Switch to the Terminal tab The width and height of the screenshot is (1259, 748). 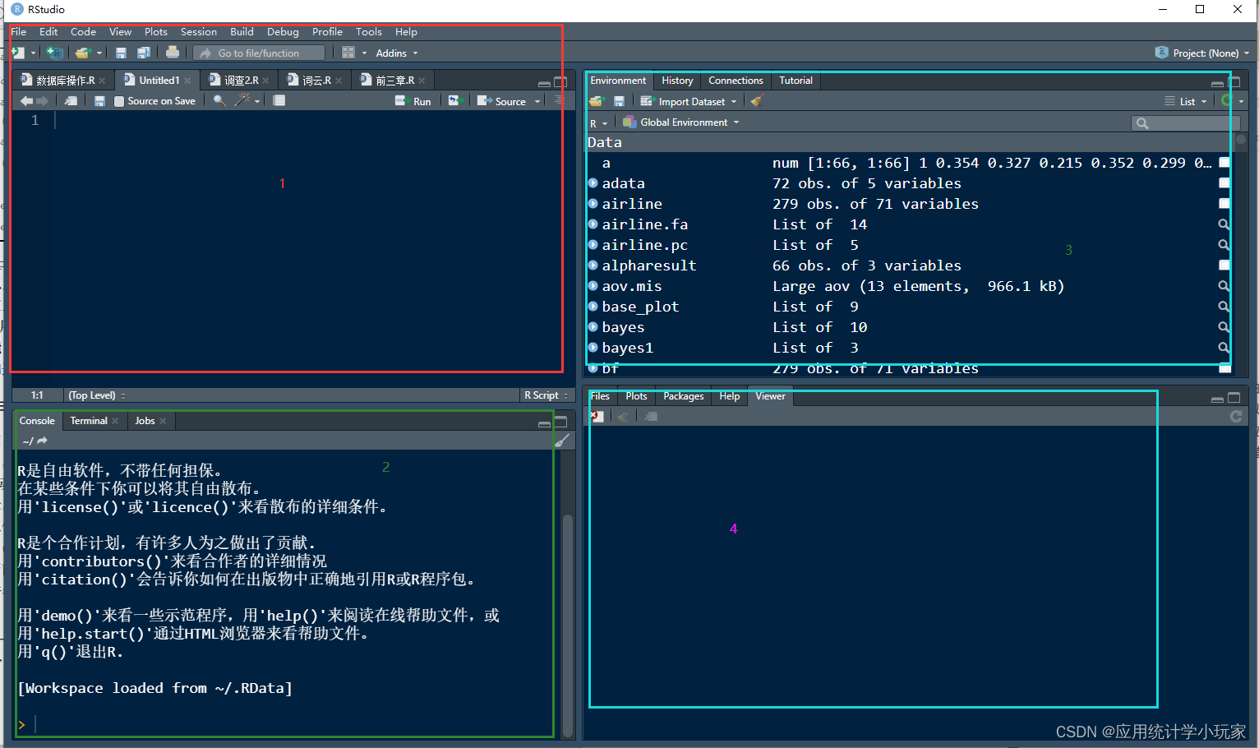89,421
